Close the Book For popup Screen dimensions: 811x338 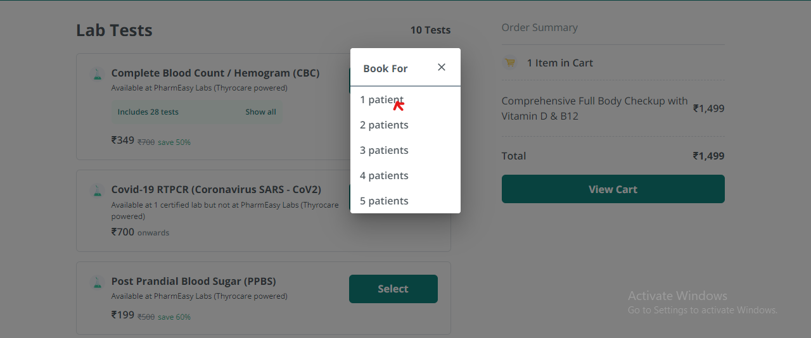point(442,67)
